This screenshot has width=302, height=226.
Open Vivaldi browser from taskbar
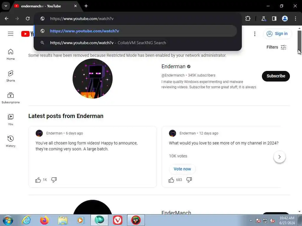pos(118,220)
